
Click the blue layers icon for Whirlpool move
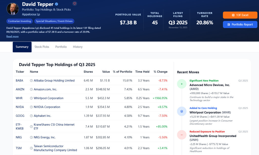pos(182,111)
